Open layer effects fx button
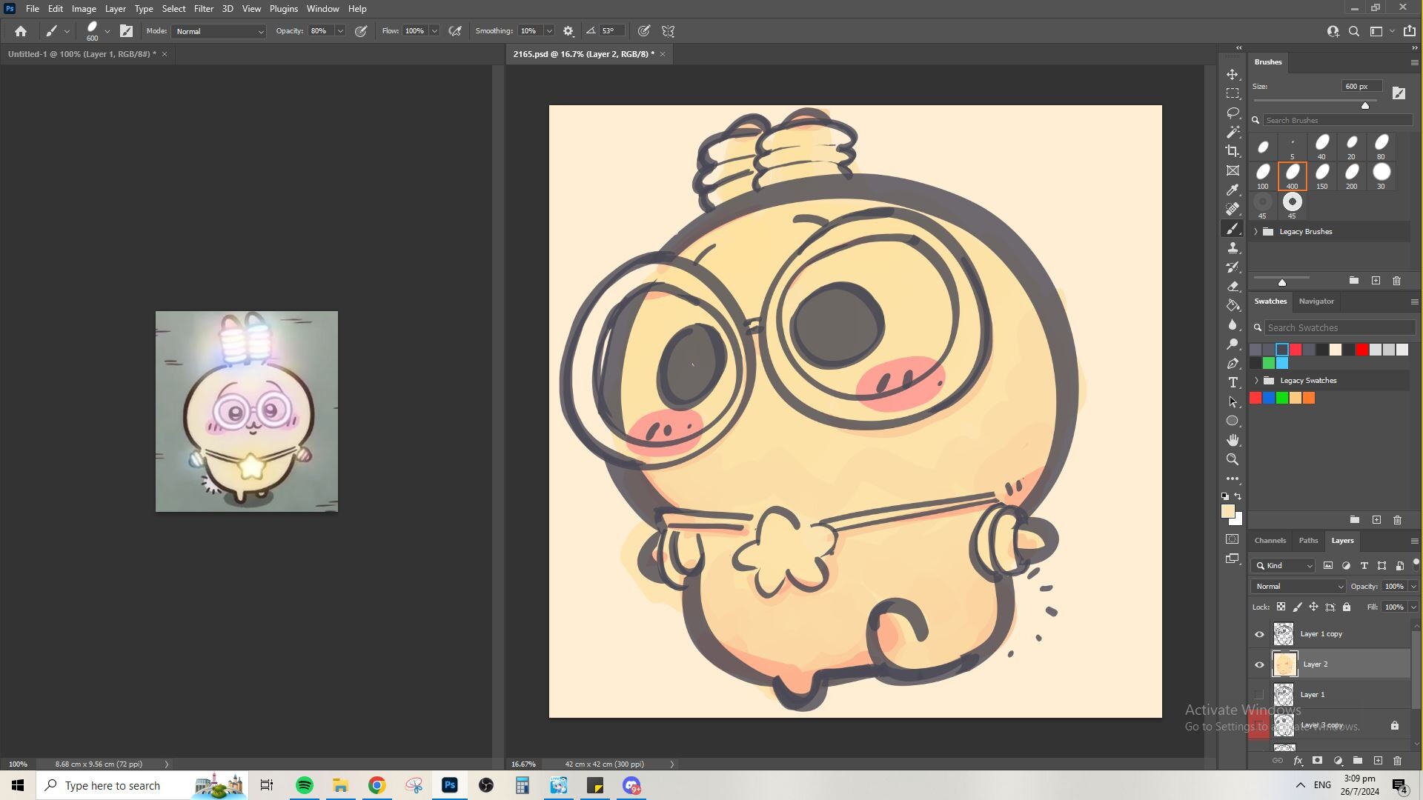Viewport: 1423px width, 800px height. coord(1298,761)
